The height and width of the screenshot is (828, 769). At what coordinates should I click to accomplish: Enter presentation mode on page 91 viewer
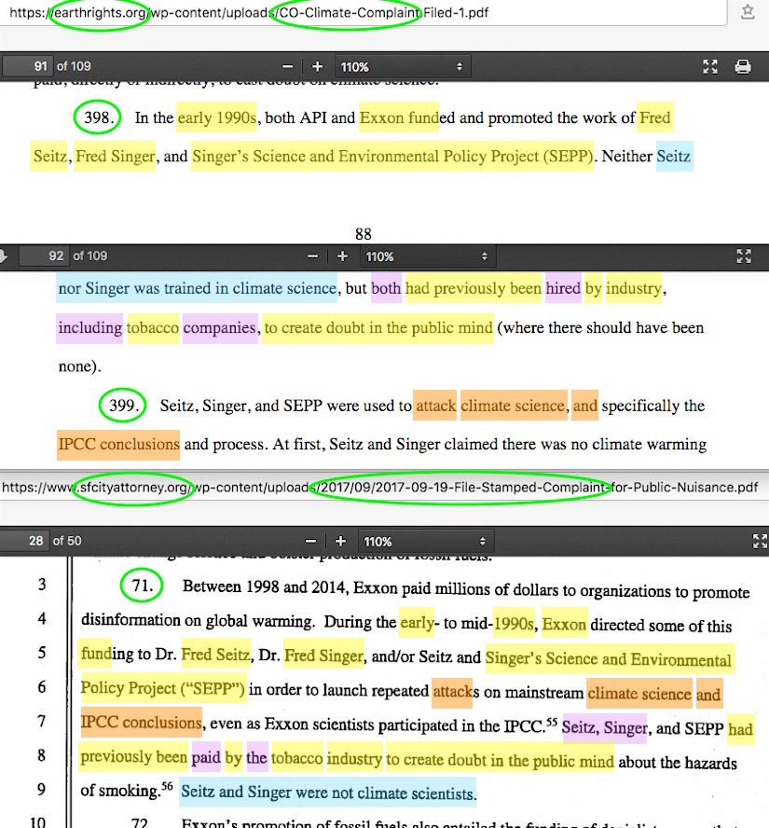(x=710, y=67)
